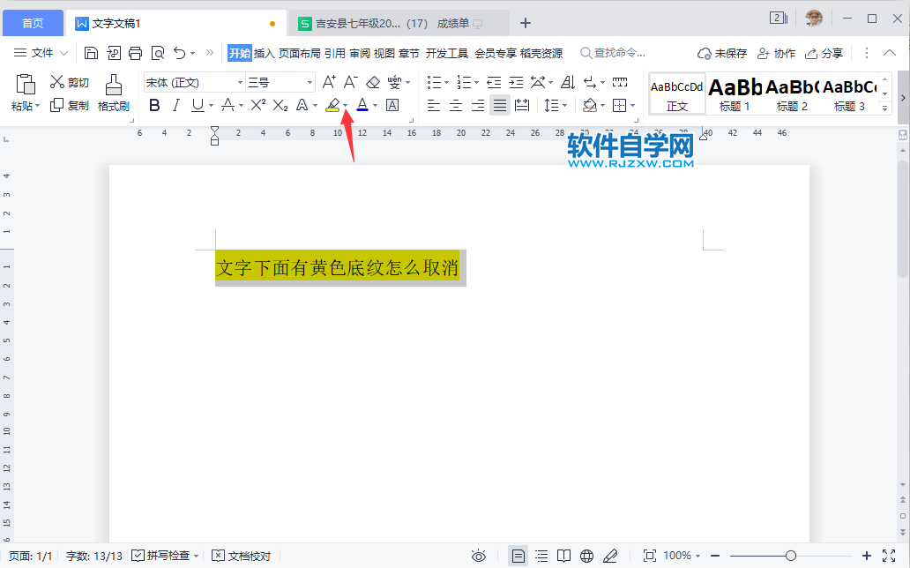Open the font color swatch
The height and width of the screenshot is (568, 910).
[x=362, y=105]
